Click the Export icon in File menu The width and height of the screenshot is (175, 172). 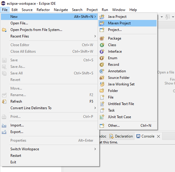[x=4, y=132]
